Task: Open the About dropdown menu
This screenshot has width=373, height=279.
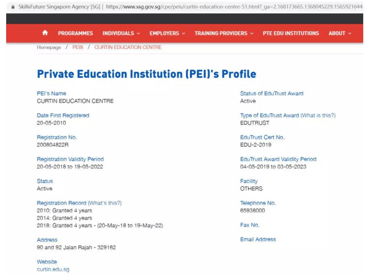Action: (340, 33)
